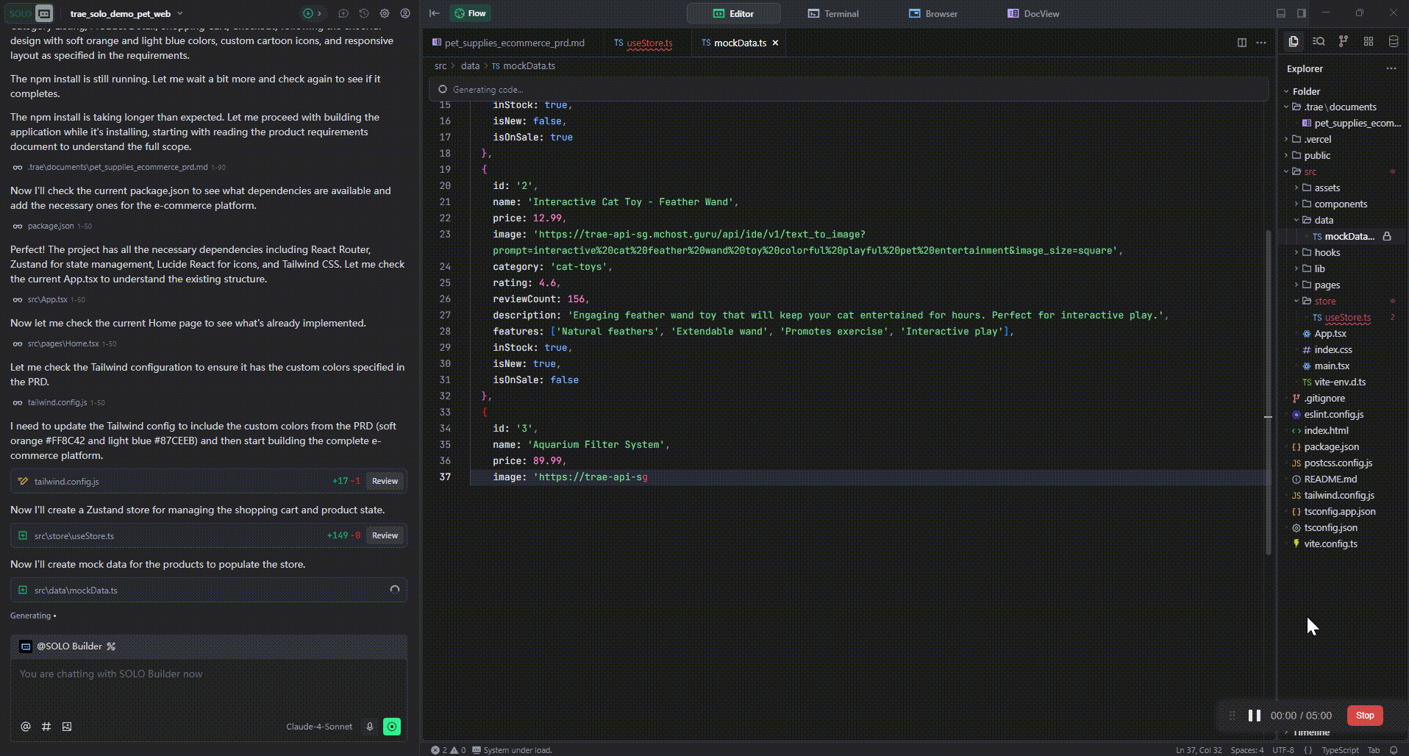Click the settings gear in the top bar
Viewport: 1409px width, 756px height.
pos(385,13)
